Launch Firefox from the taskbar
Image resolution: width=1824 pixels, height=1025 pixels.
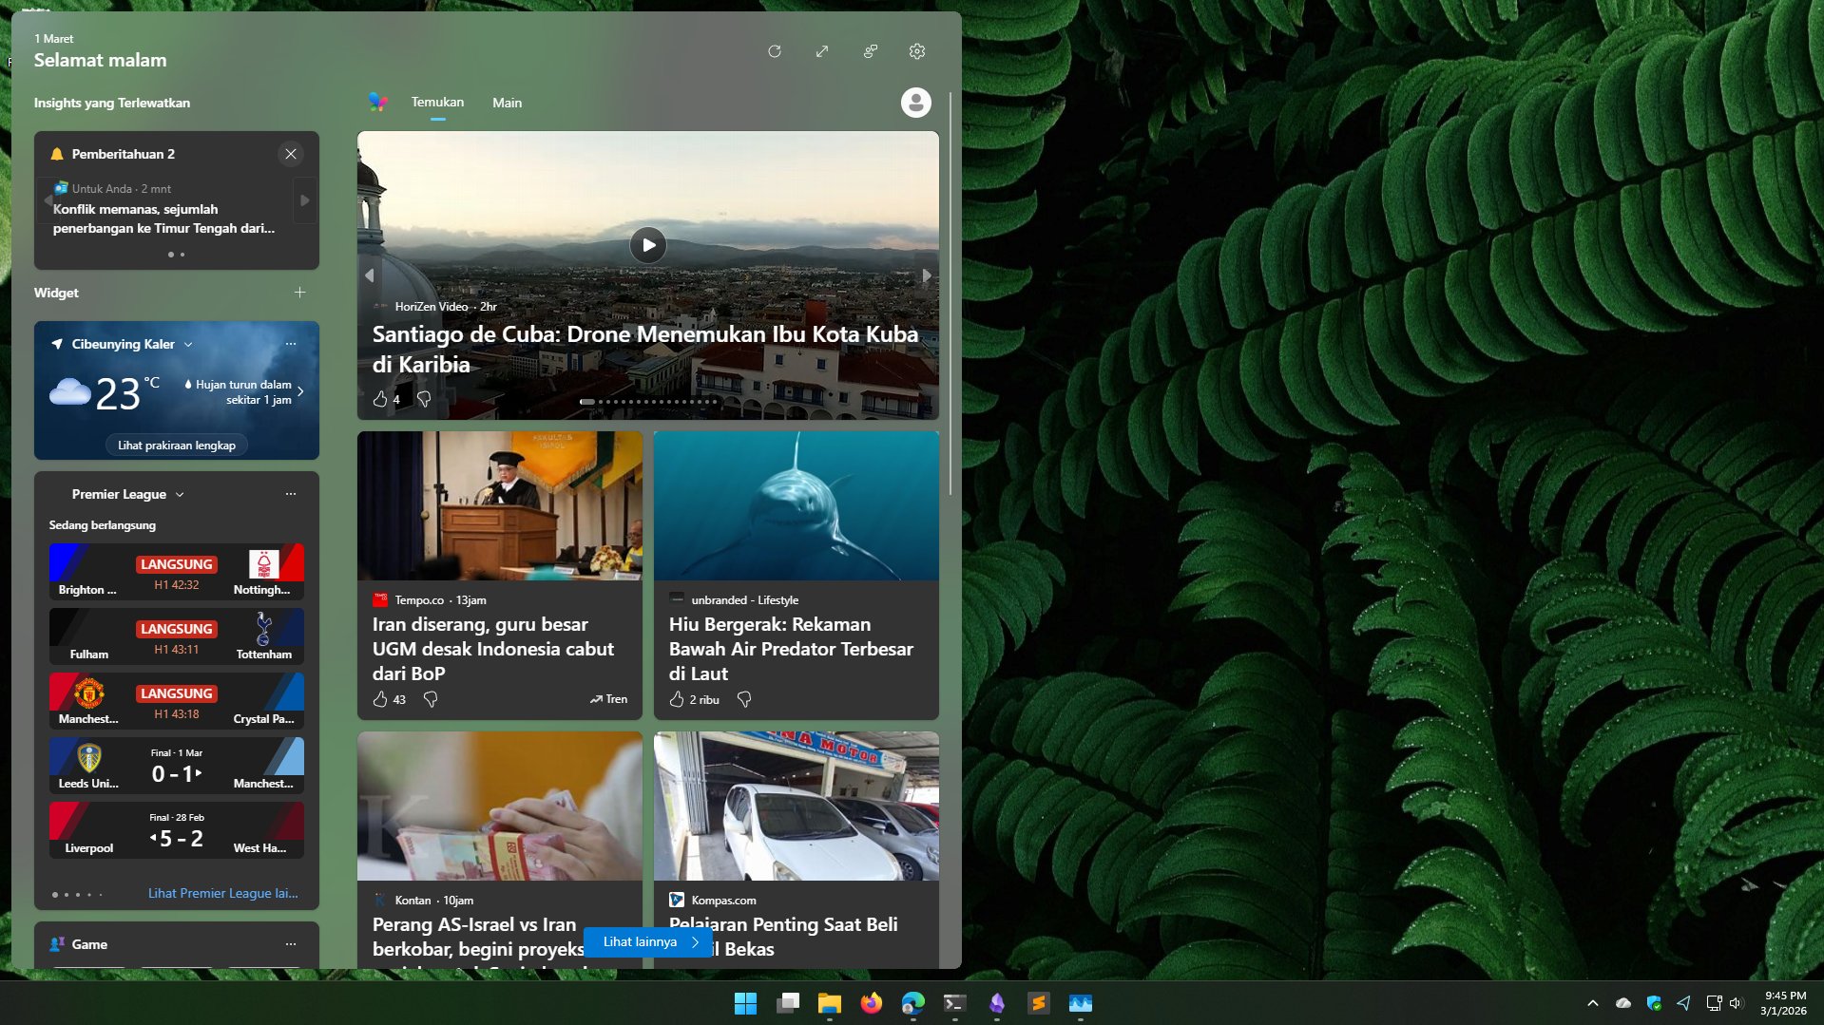pyautogui.click(x=871, y=1004)
